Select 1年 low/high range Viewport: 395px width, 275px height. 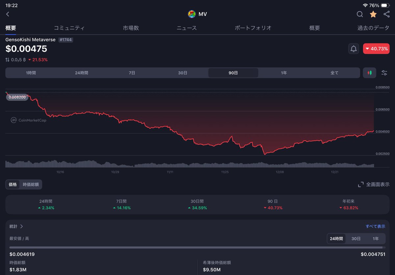click(376, 238)
